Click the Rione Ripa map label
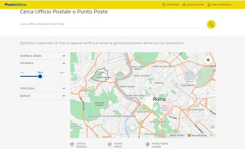Viewport: 245px width, 149px height. pos(143,112)
